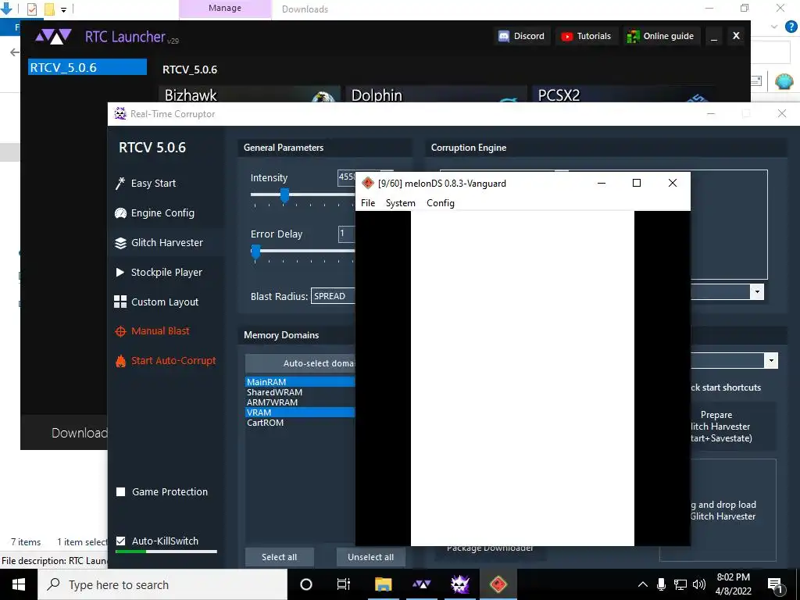The image size is (800, 600).
Task: Open PCSX2 emulator card in launcher
Action: tap(623, 95)
